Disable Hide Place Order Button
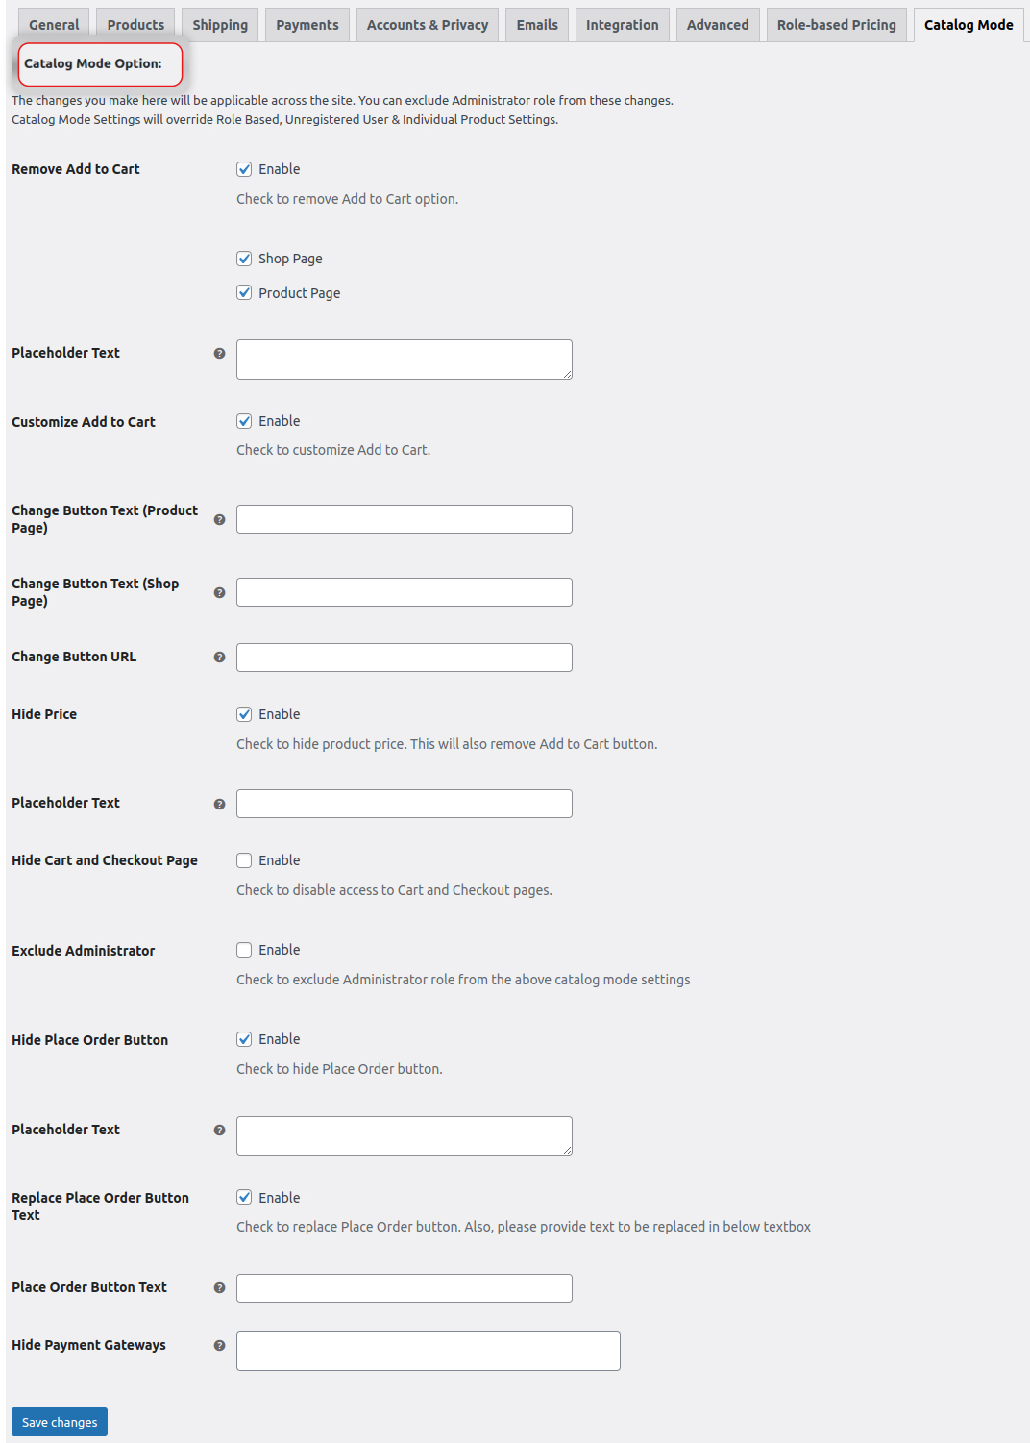 [x=244, y=1038]
